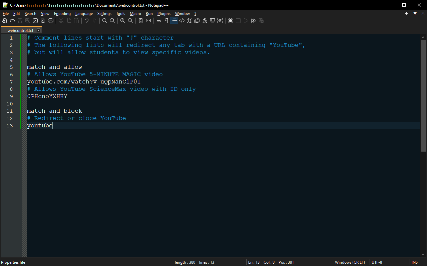Open the Run menu

point(149,14)
